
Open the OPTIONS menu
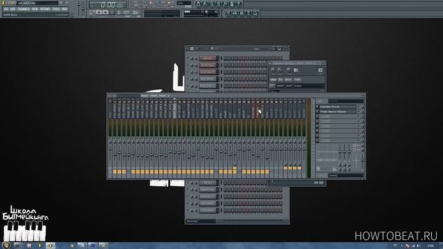(x=45, y=9)
